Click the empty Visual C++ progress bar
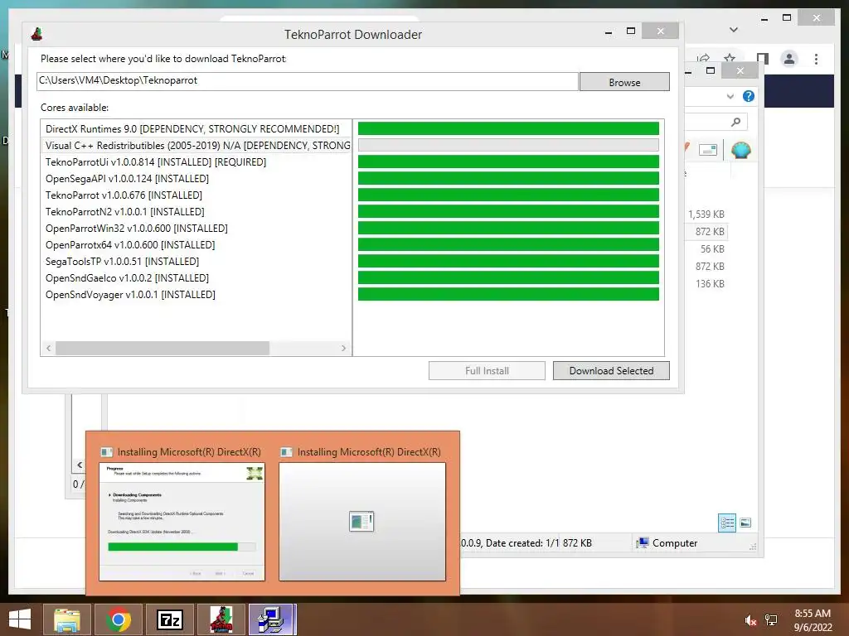Screen dimensions: 849x636 tap(508, 145)
